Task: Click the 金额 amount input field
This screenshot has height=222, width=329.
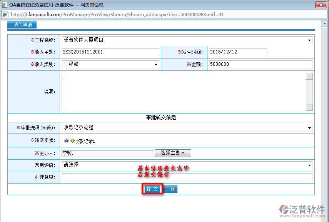Action: point(260,65)
